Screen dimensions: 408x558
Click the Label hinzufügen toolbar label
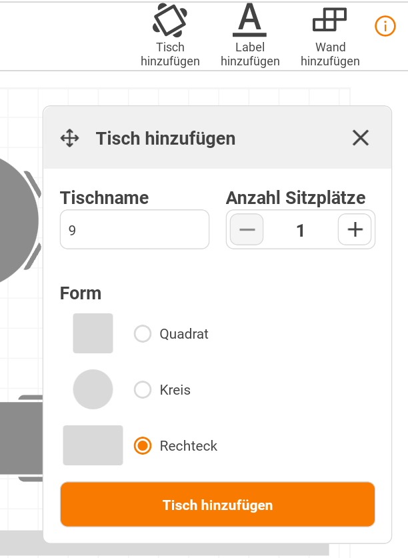(250, 54)
